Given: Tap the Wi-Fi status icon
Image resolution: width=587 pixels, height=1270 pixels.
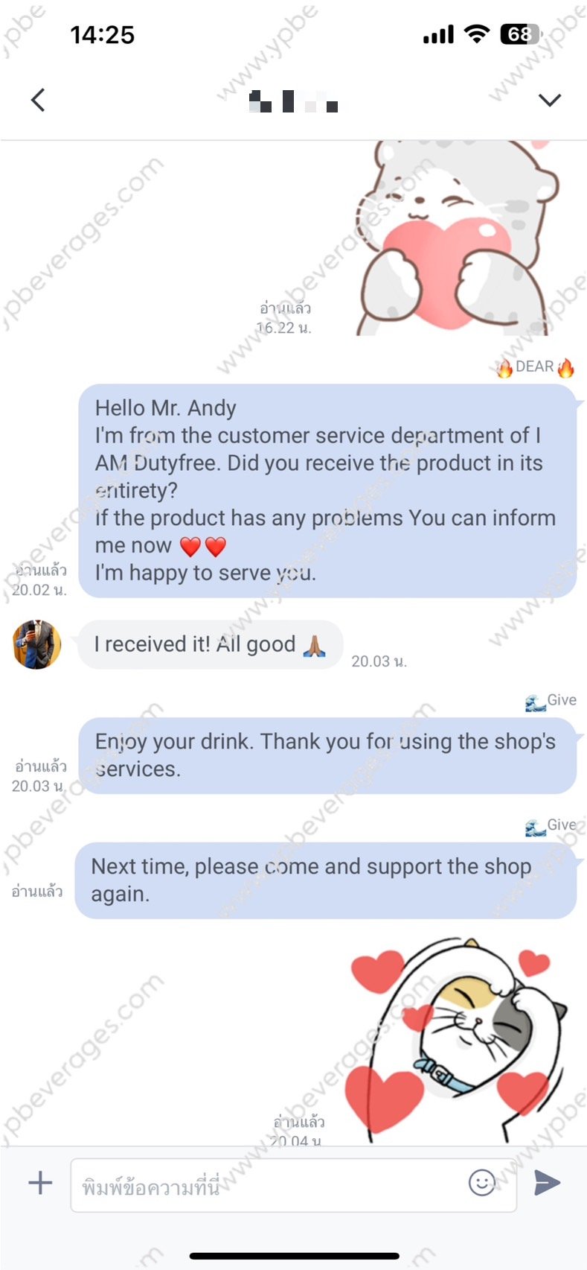Looking at the screenshot, I should point(476,34).
